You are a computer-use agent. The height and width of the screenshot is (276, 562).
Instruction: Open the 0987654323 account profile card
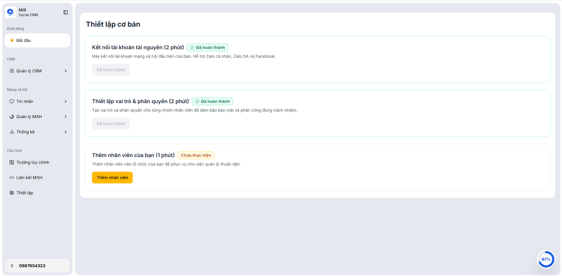38,266
